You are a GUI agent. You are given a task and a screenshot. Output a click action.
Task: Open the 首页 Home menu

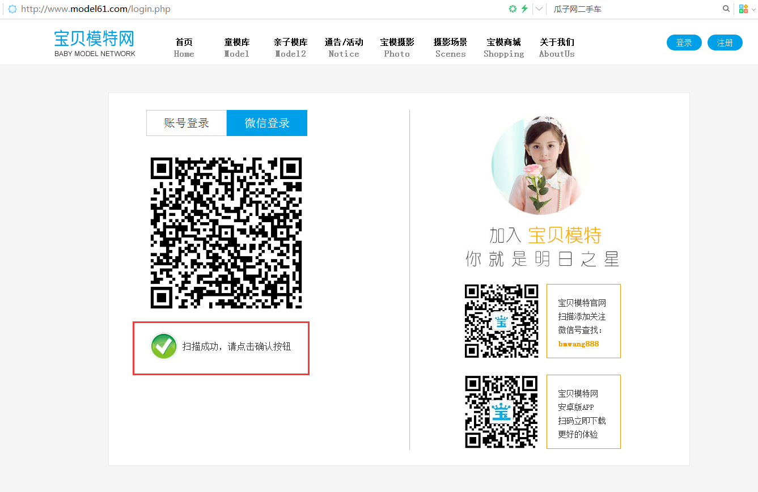click(184, 48)
